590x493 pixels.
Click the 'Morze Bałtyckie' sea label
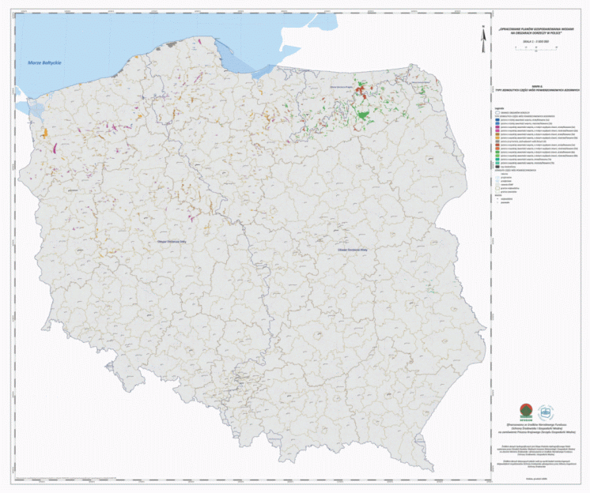tap(44, 62)
